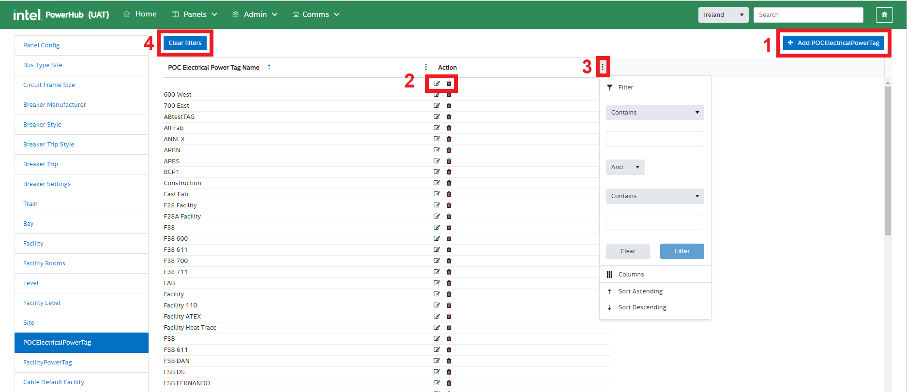
Task: Click trash icon for Facility ATEX
Action: (x=449, y=316)
